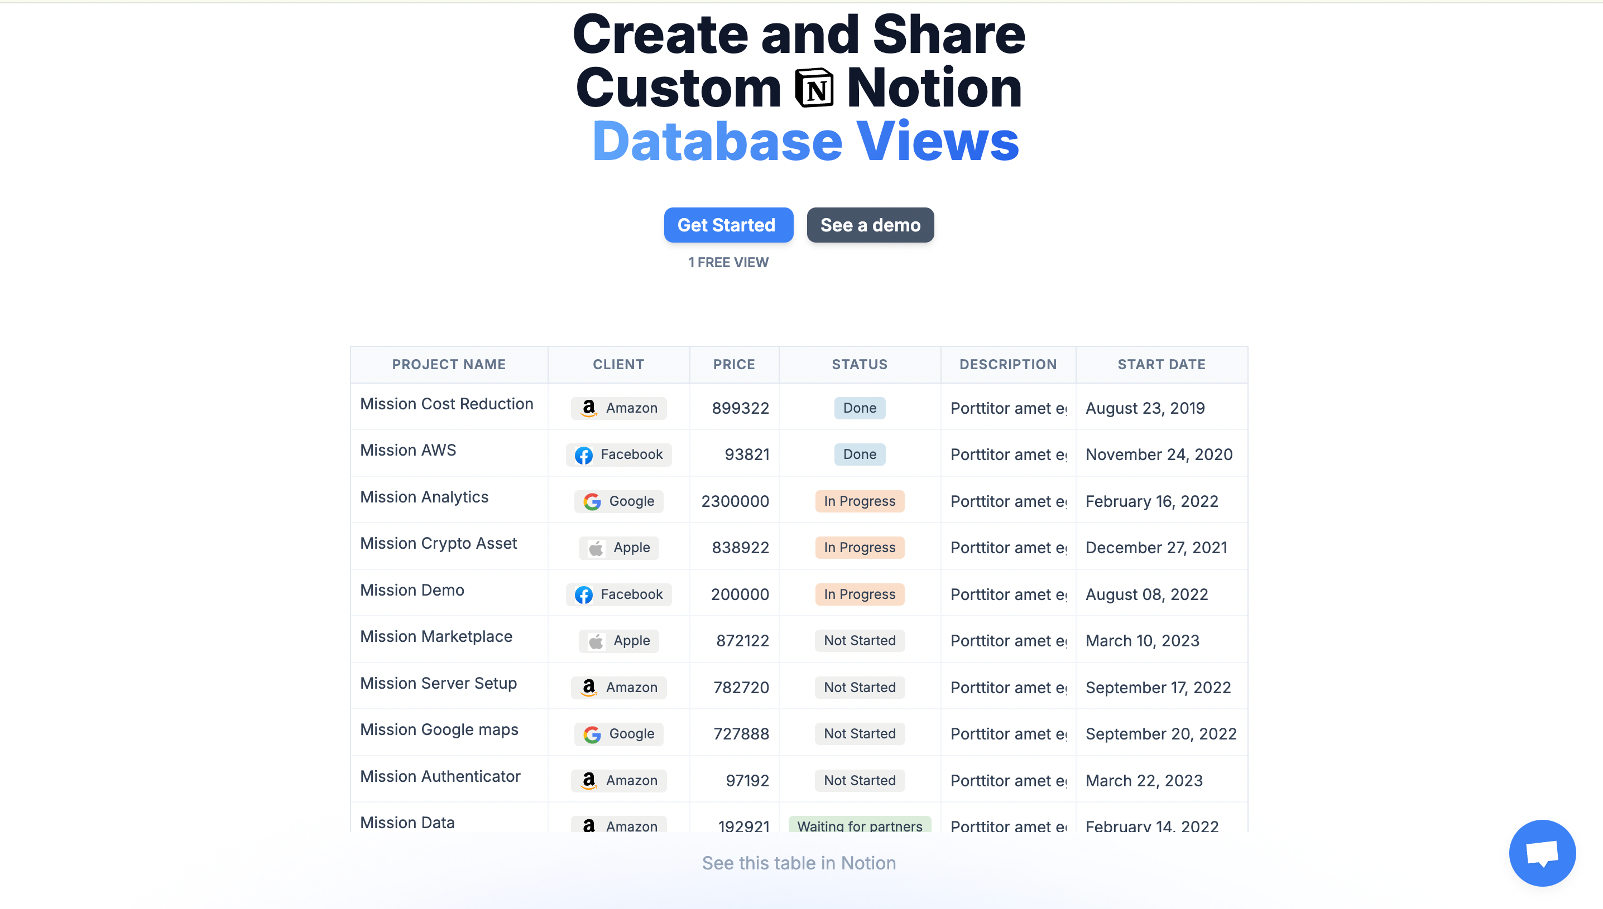1603x909 pixels.
Task: Select the Mission Crypto Asset project name
Action: (439, 543)
